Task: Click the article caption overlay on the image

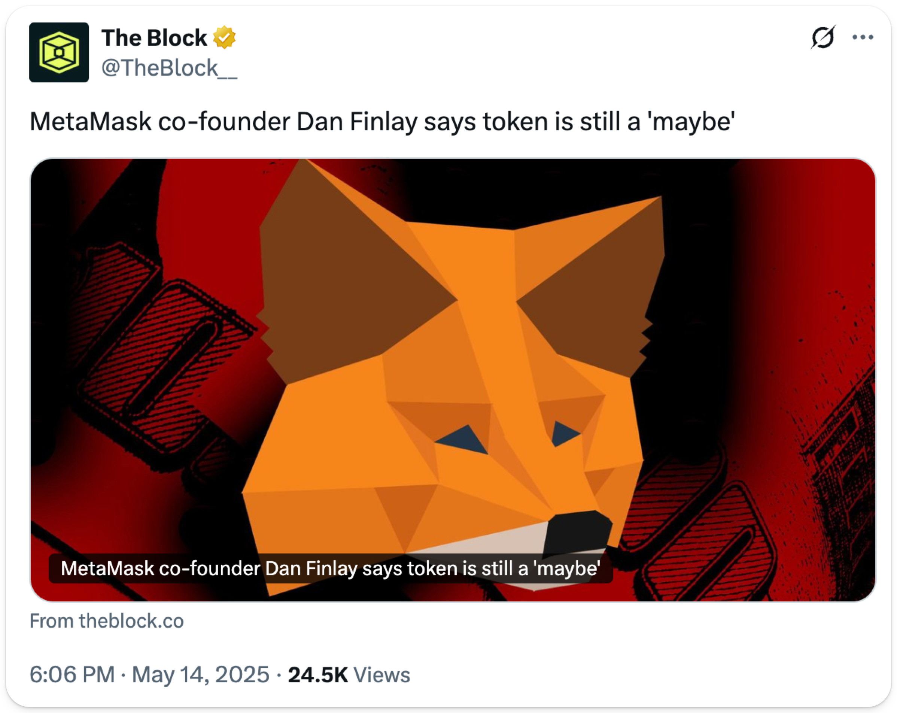Action: coord(330,568)
